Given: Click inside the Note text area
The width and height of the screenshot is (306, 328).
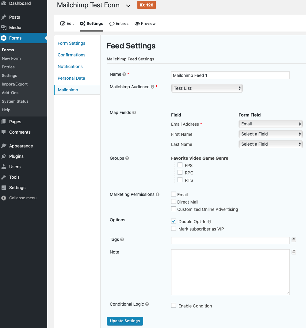Looking at the screenshot, I should click(x=230, y=272).
